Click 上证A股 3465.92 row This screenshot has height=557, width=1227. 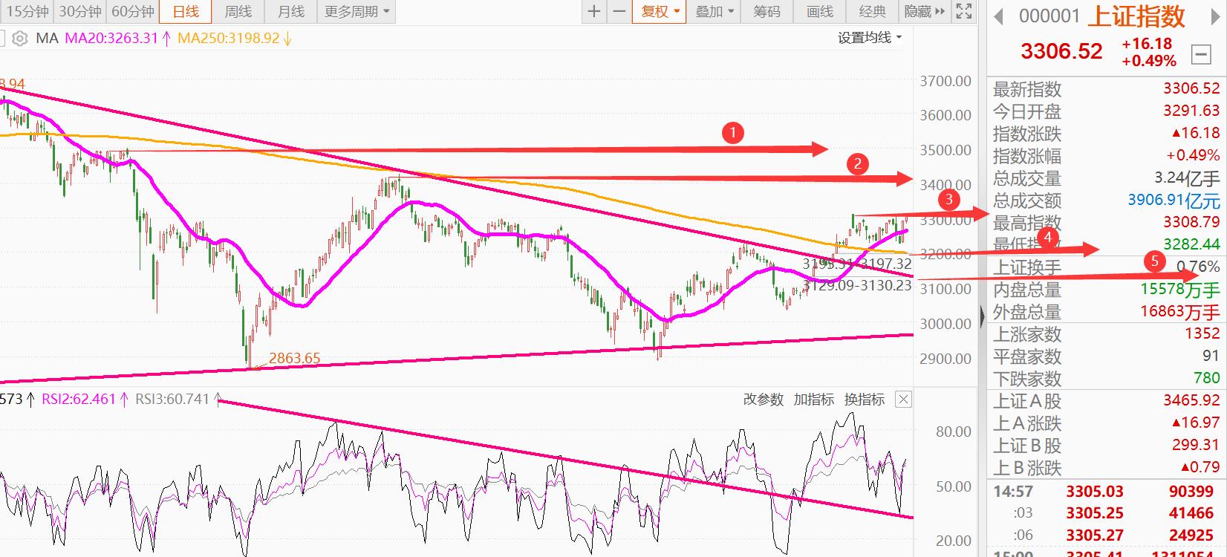(x=1106, y=401)
